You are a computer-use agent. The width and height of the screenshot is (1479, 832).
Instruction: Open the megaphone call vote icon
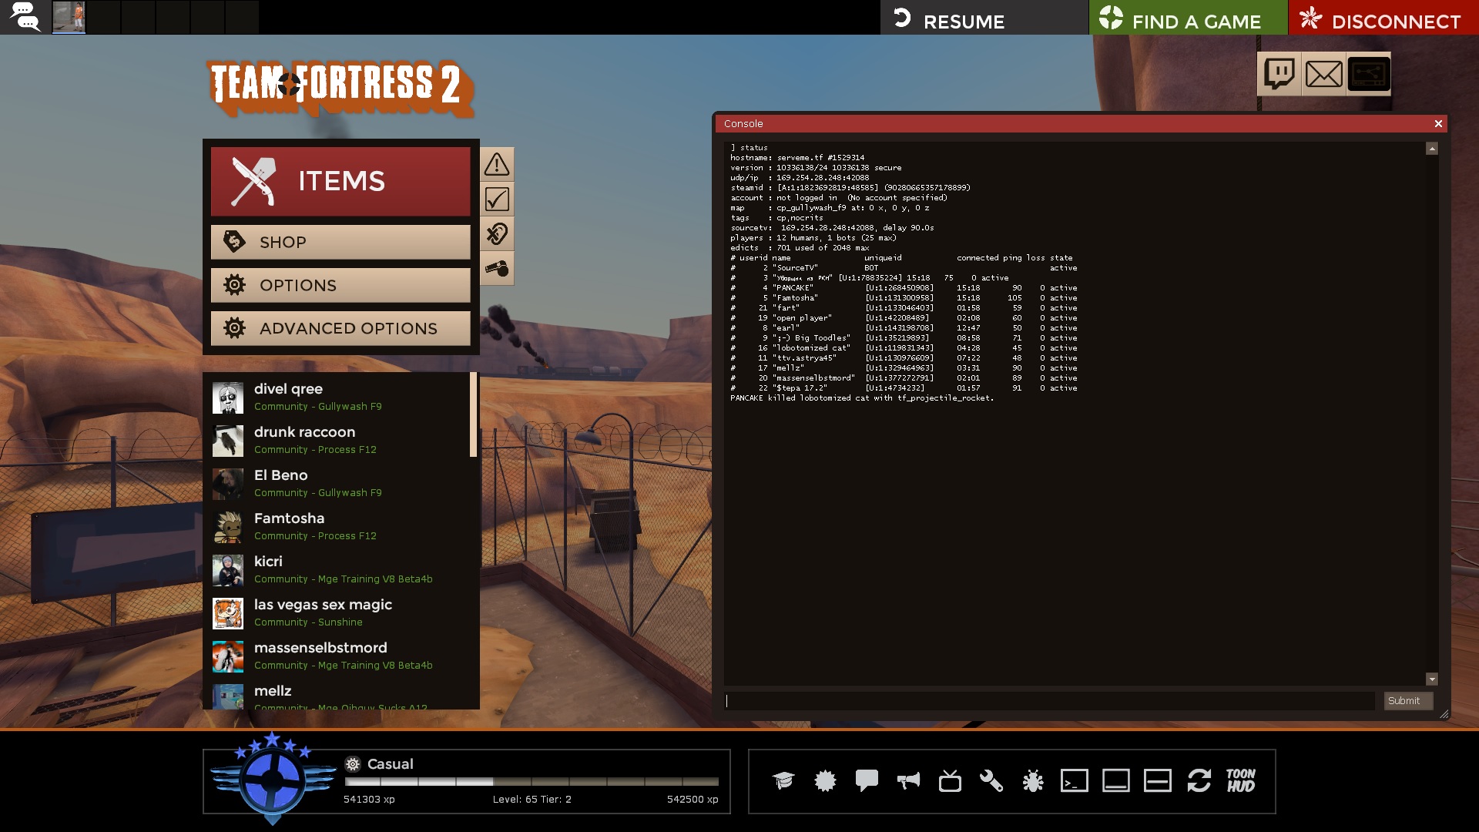pyautogui.click(x=908, y=781)
